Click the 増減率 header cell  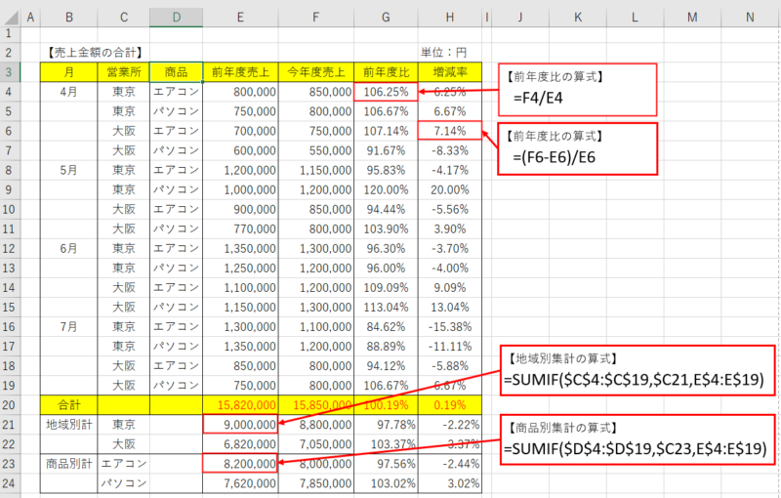pyautogui.click(x=450, y=72)
